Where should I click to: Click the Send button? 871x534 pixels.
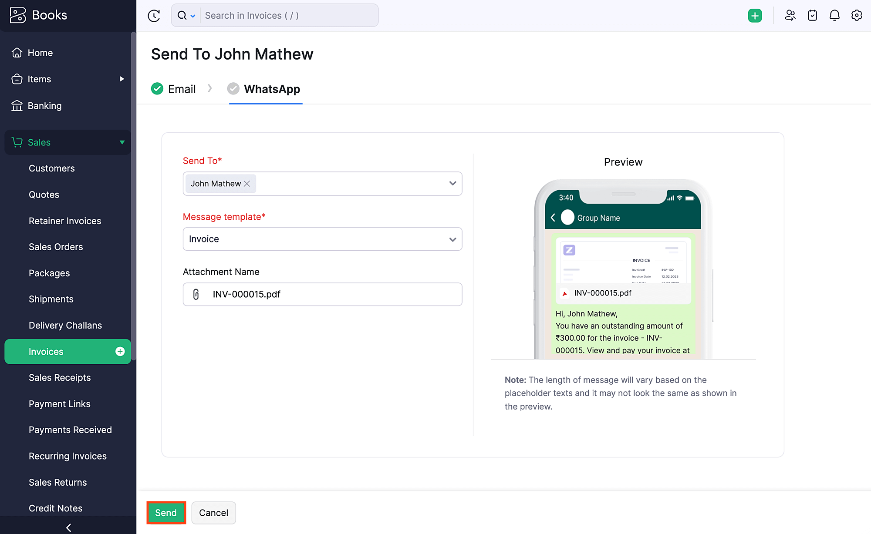166,513
